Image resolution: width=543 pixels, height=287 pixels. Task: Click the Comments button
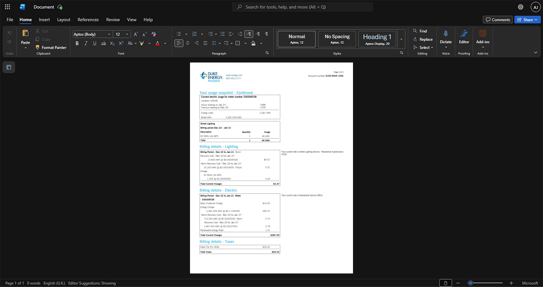click(498, 20)
